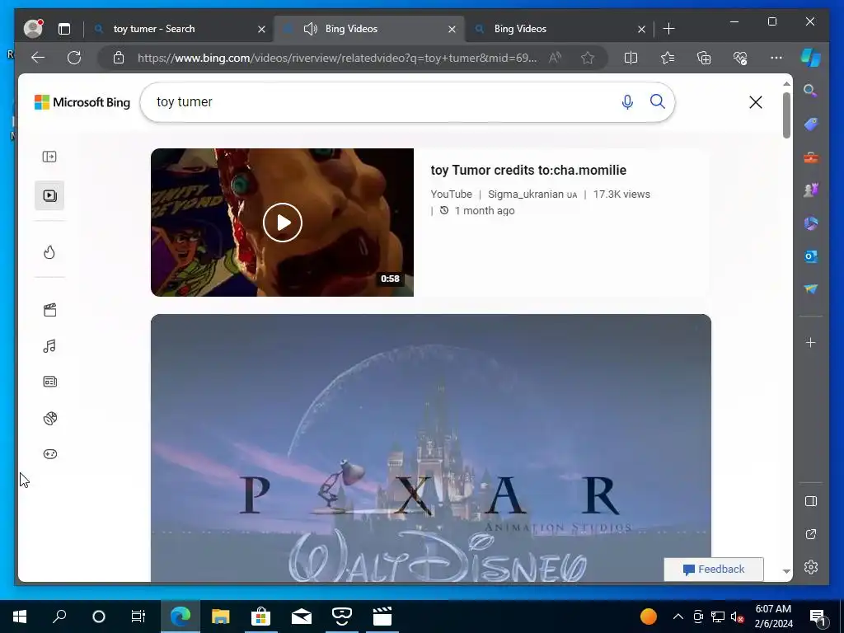Open Sports ball icon in left rail
Image resolution: width=844 pixels, height=633 pixels.
(x=49, y=418)
